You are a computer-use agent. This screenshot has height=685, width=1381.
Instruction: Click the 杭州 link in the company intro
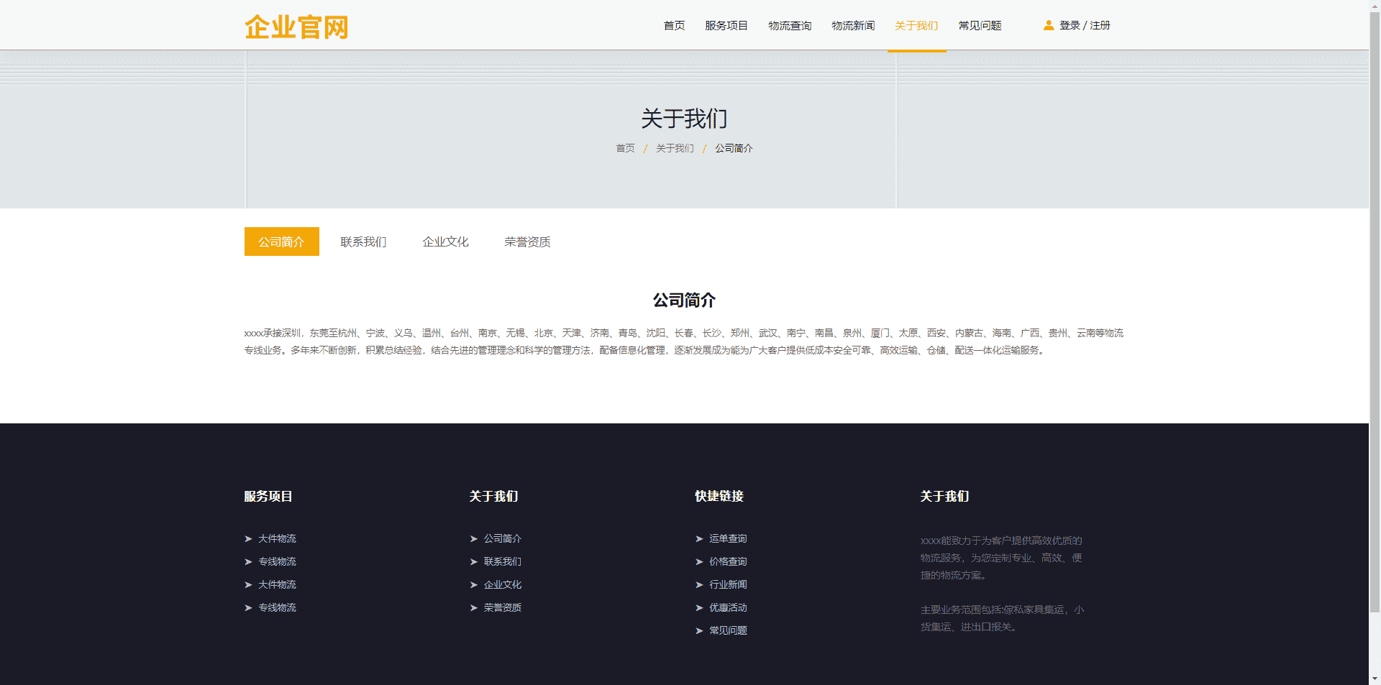tap(347, 333)
